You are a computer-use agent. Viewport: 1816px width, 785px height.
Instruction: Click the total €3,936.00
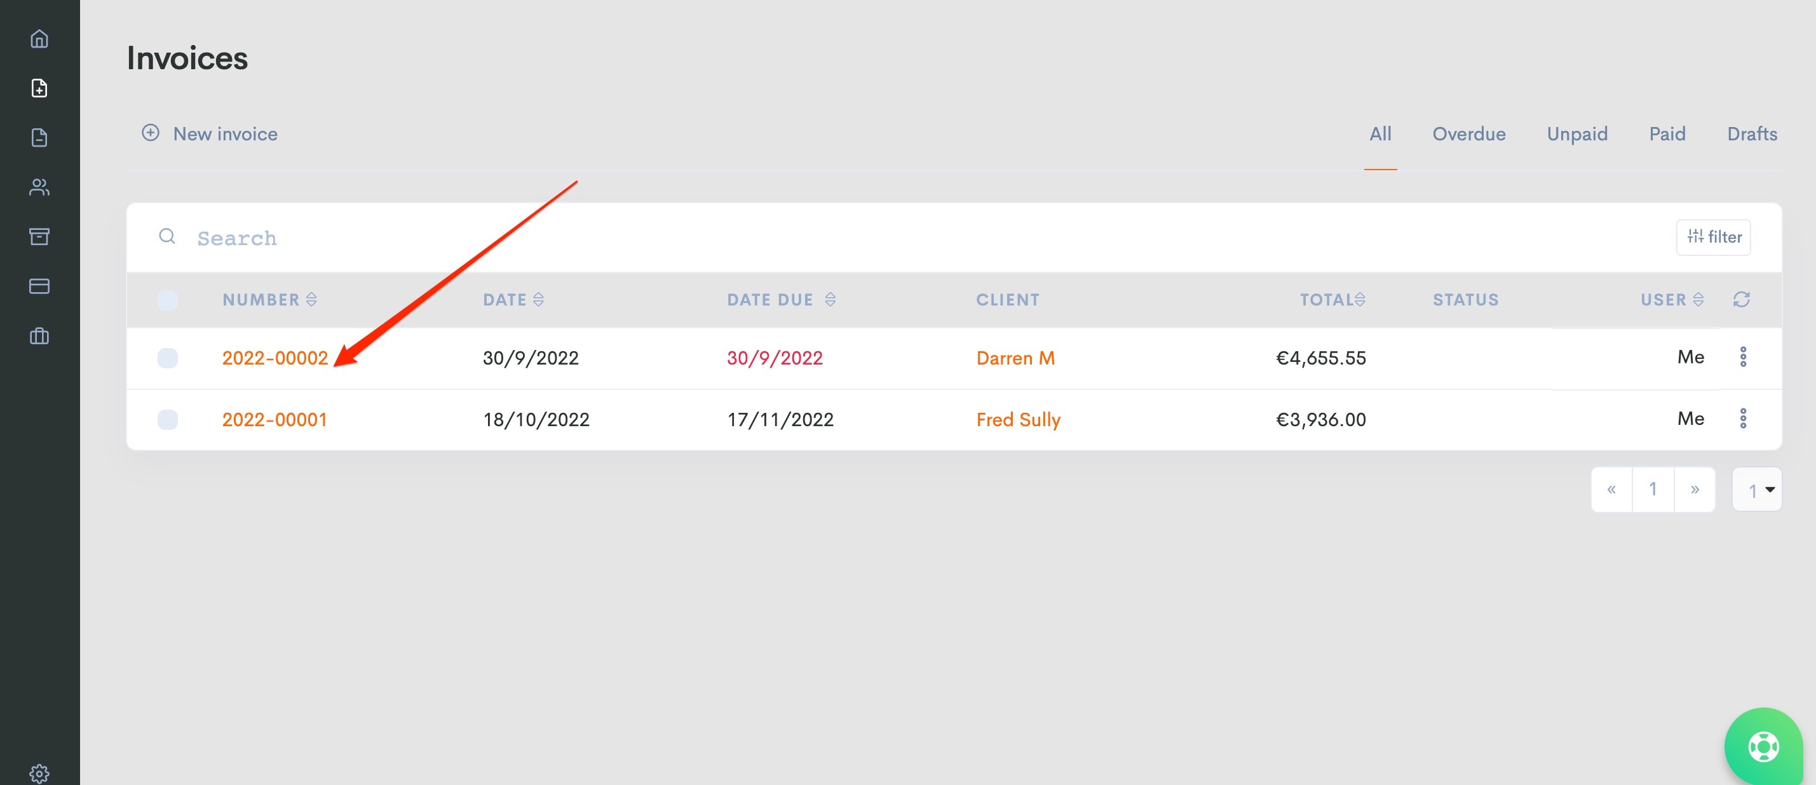pyautogui.click(x=1320, y=420)
